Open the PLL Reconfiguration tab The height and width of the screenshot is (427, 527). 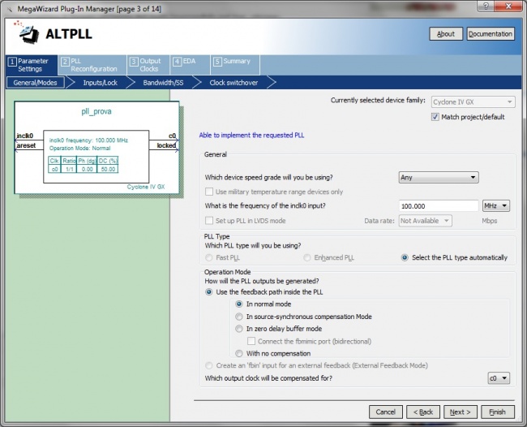coord(92,65)
